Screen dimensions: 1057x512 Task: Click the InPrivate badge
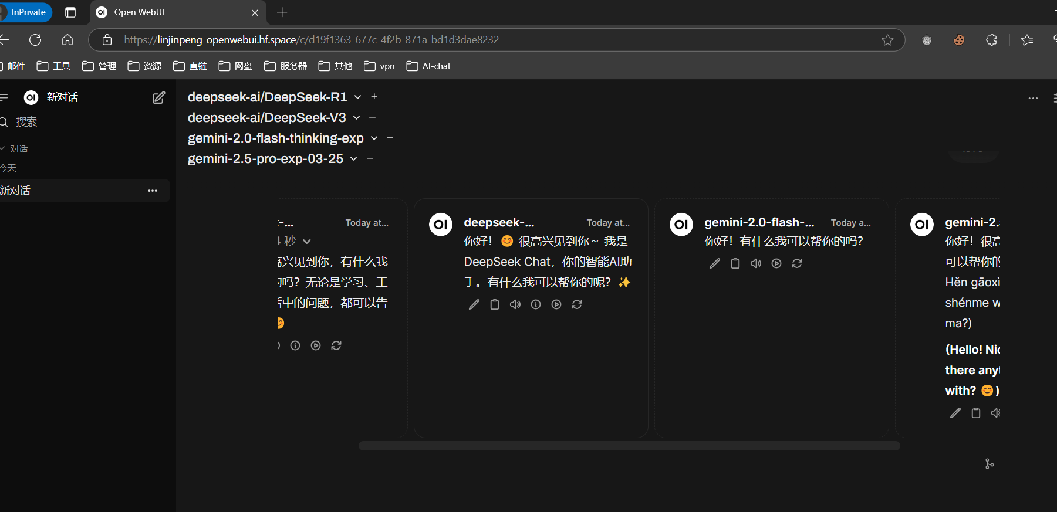point(26,12)
